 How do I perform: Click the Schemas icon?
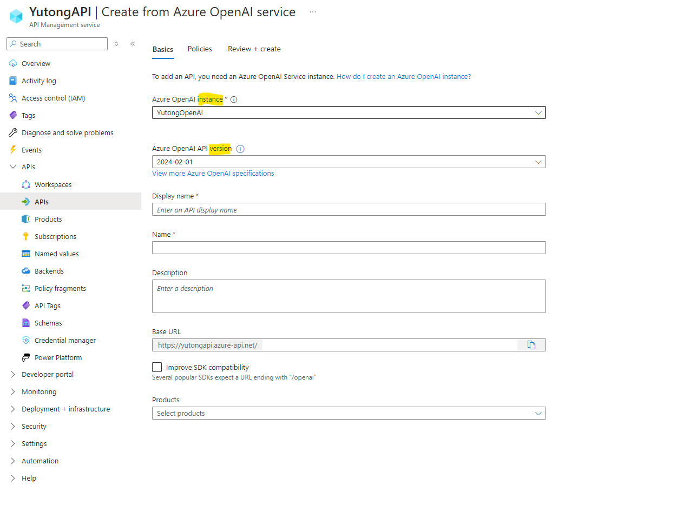26,323
